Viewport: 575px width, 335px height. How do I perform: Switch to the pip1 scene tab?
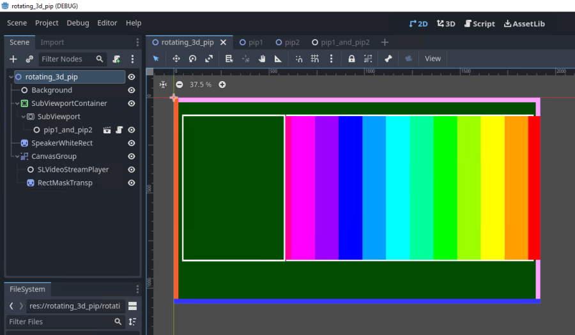point(251,43)
